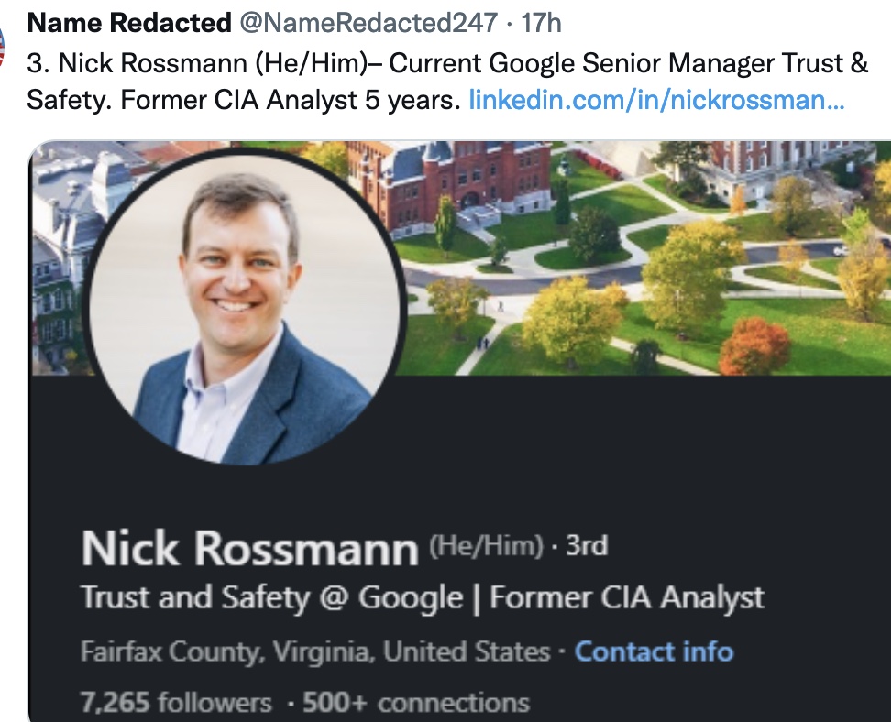Click the "3rd" connection degree badge

[586, 546]
